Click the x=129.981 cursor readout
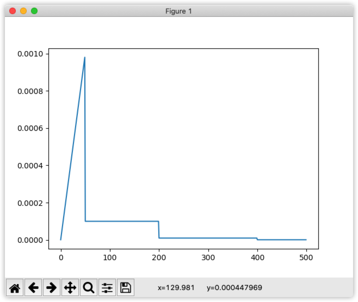 pos(176,288)
